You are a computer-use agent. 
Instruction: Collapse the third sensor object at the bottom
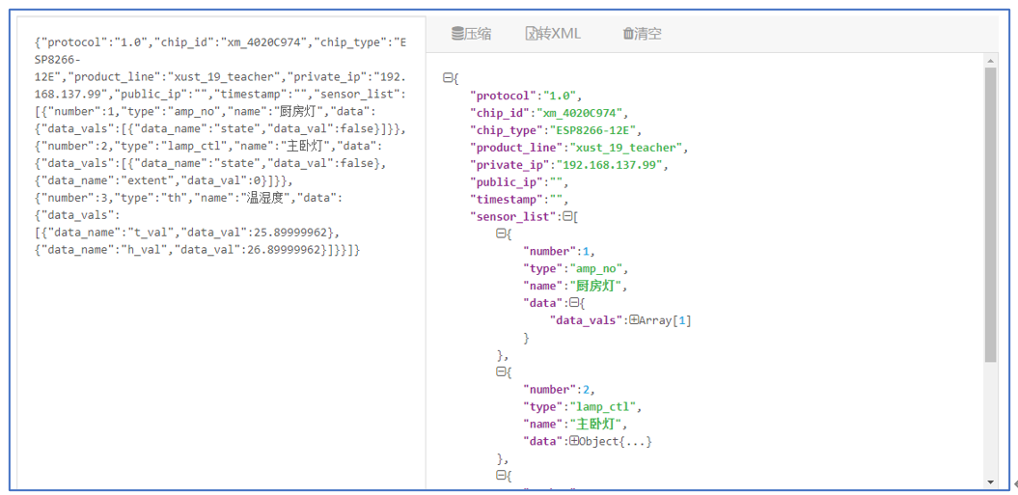(501, 476)
